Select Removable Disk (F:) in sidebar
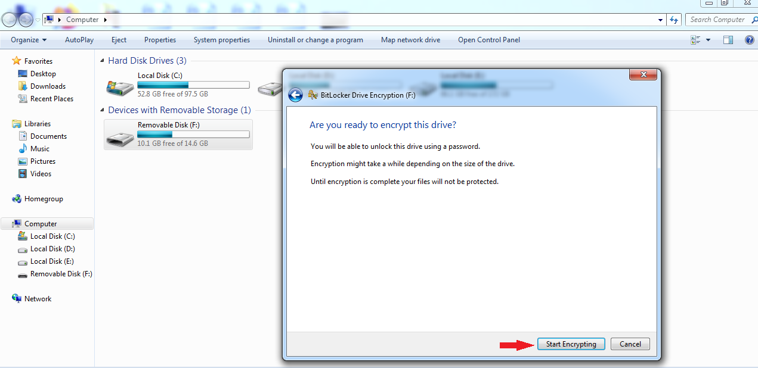Screen dimensions: 758x368 coord(61,274)
